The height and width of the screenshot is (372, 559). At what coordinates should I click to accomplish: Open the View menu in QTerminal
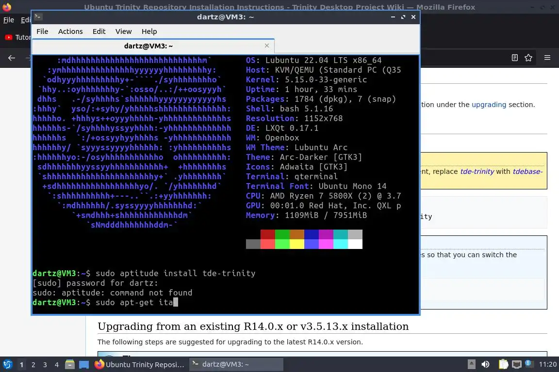[x=123, y=31]
